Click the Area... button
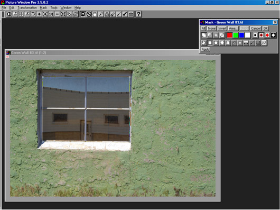Image resolution: width=280 pixels, height=210 pixels. click(233, 29)
